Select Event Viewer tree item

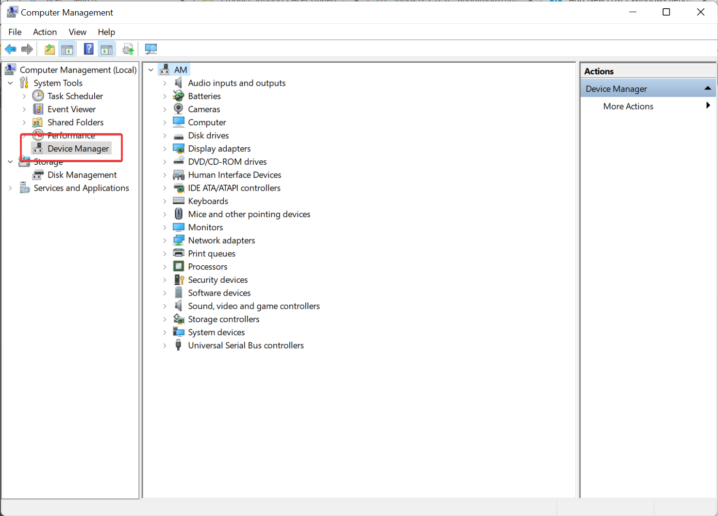pyautogui.click(x=71, y=109)
